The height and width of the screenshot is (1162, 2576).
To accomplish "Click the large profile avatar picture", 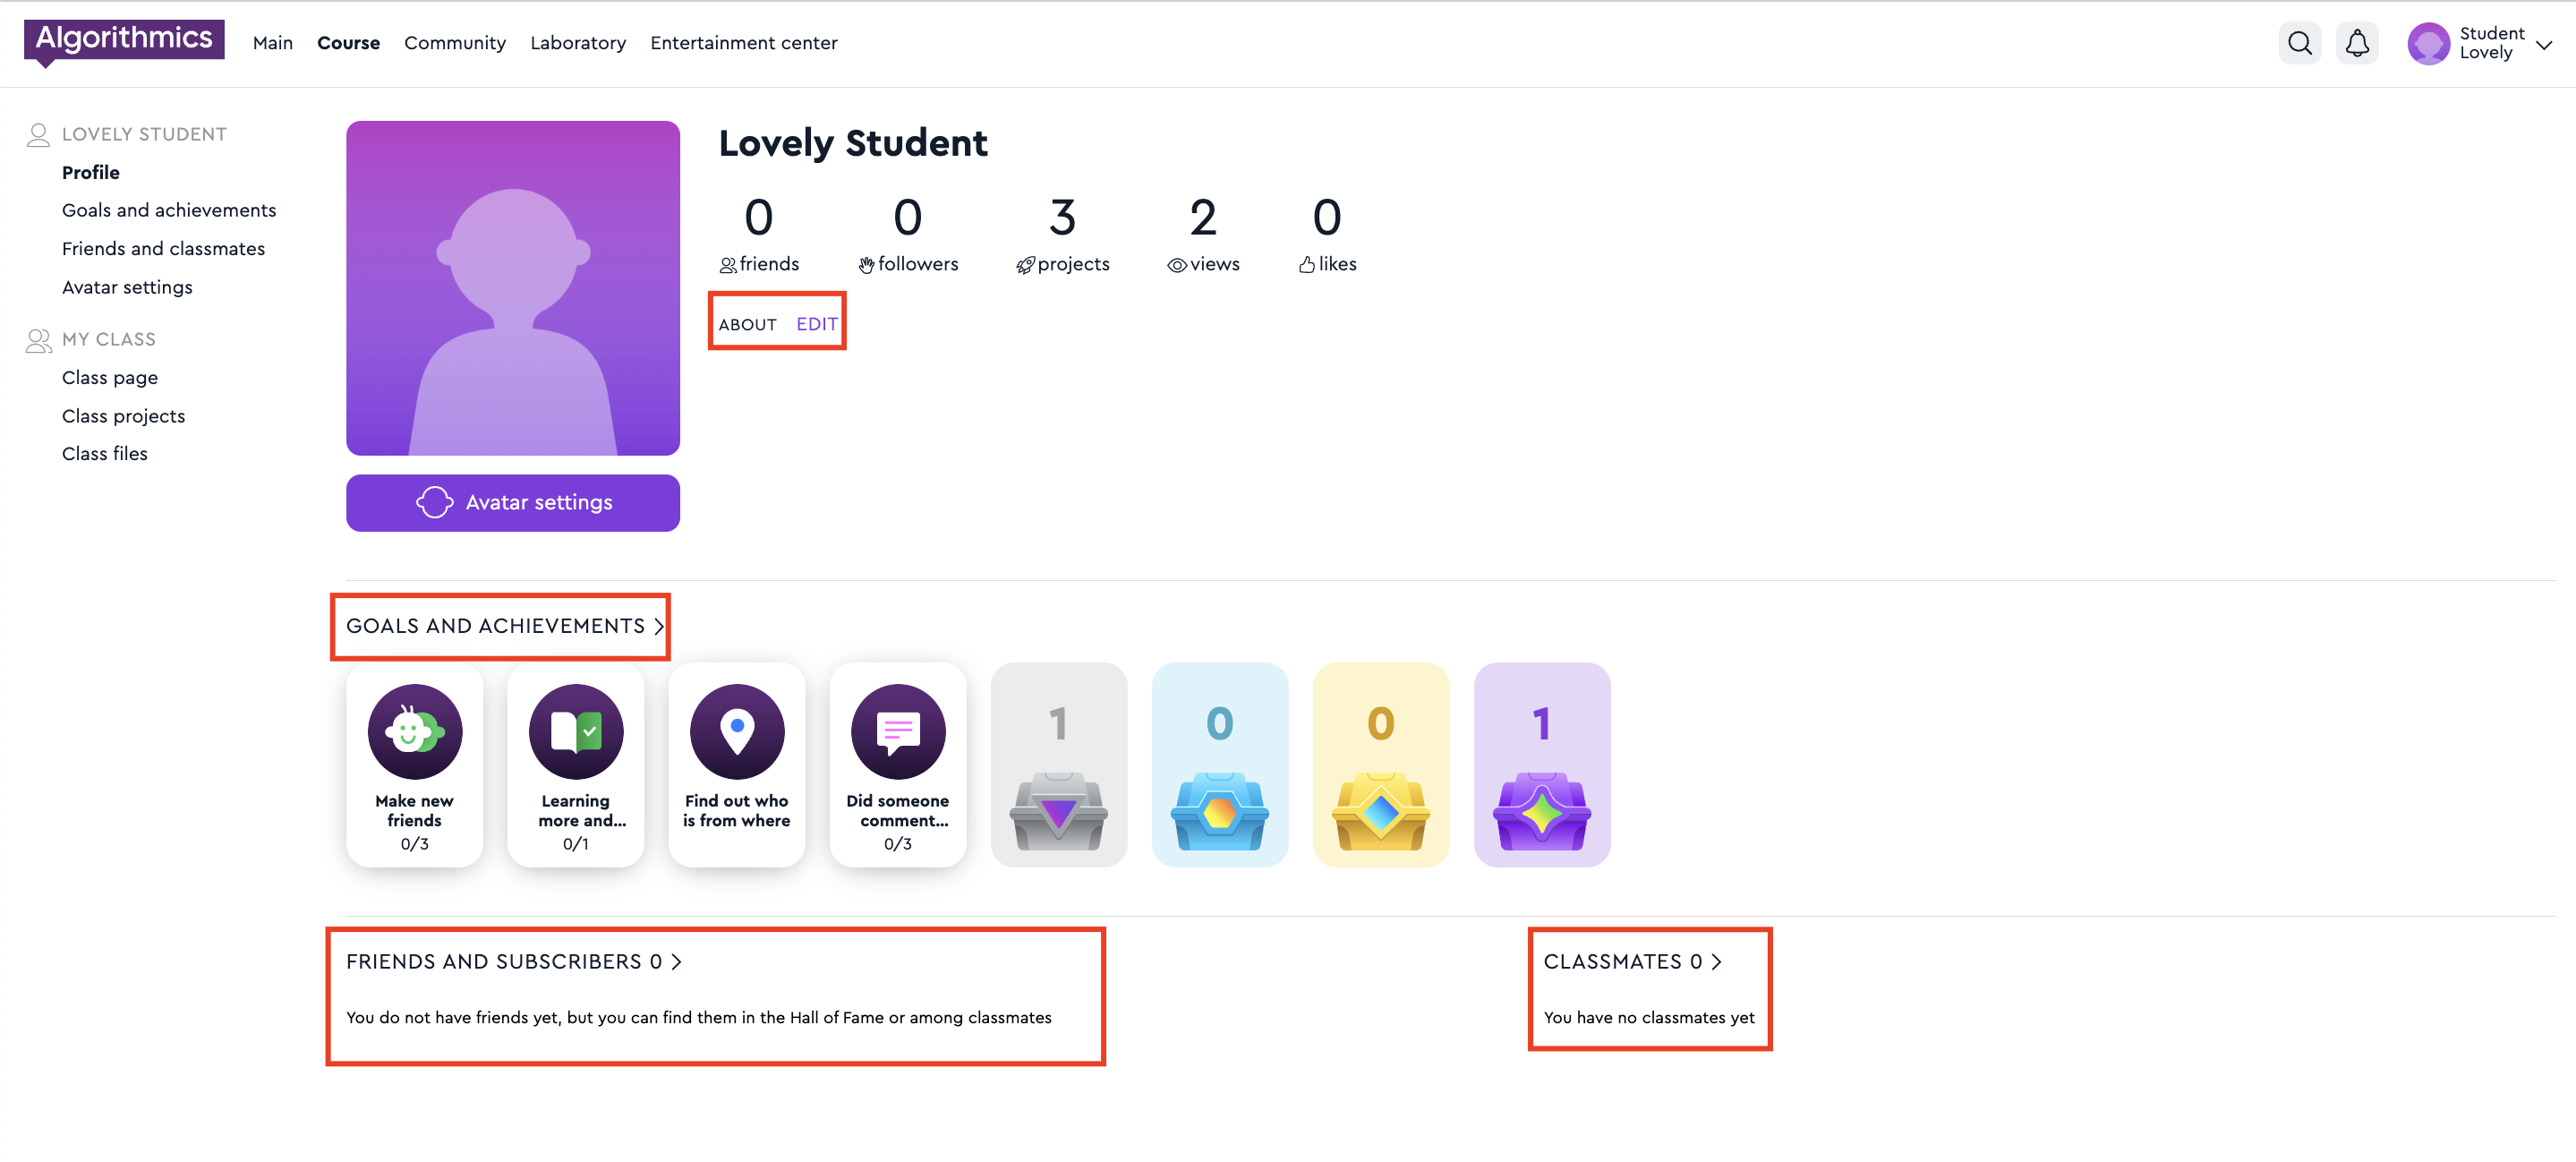I will point(512,288).
